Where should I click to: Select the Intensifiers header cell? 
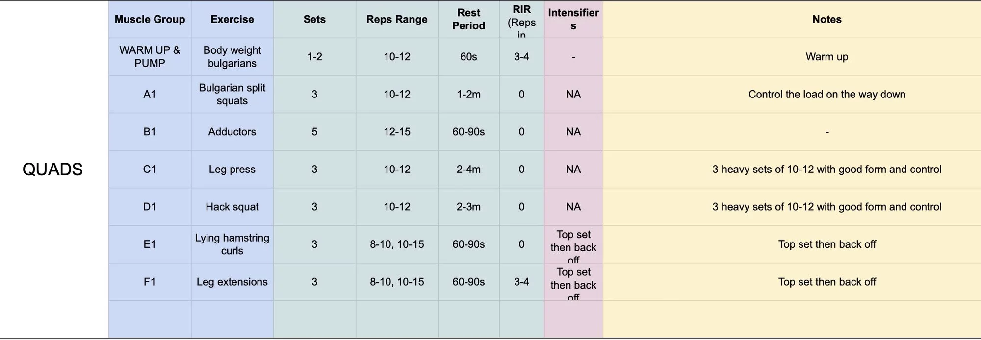(573, 20)
